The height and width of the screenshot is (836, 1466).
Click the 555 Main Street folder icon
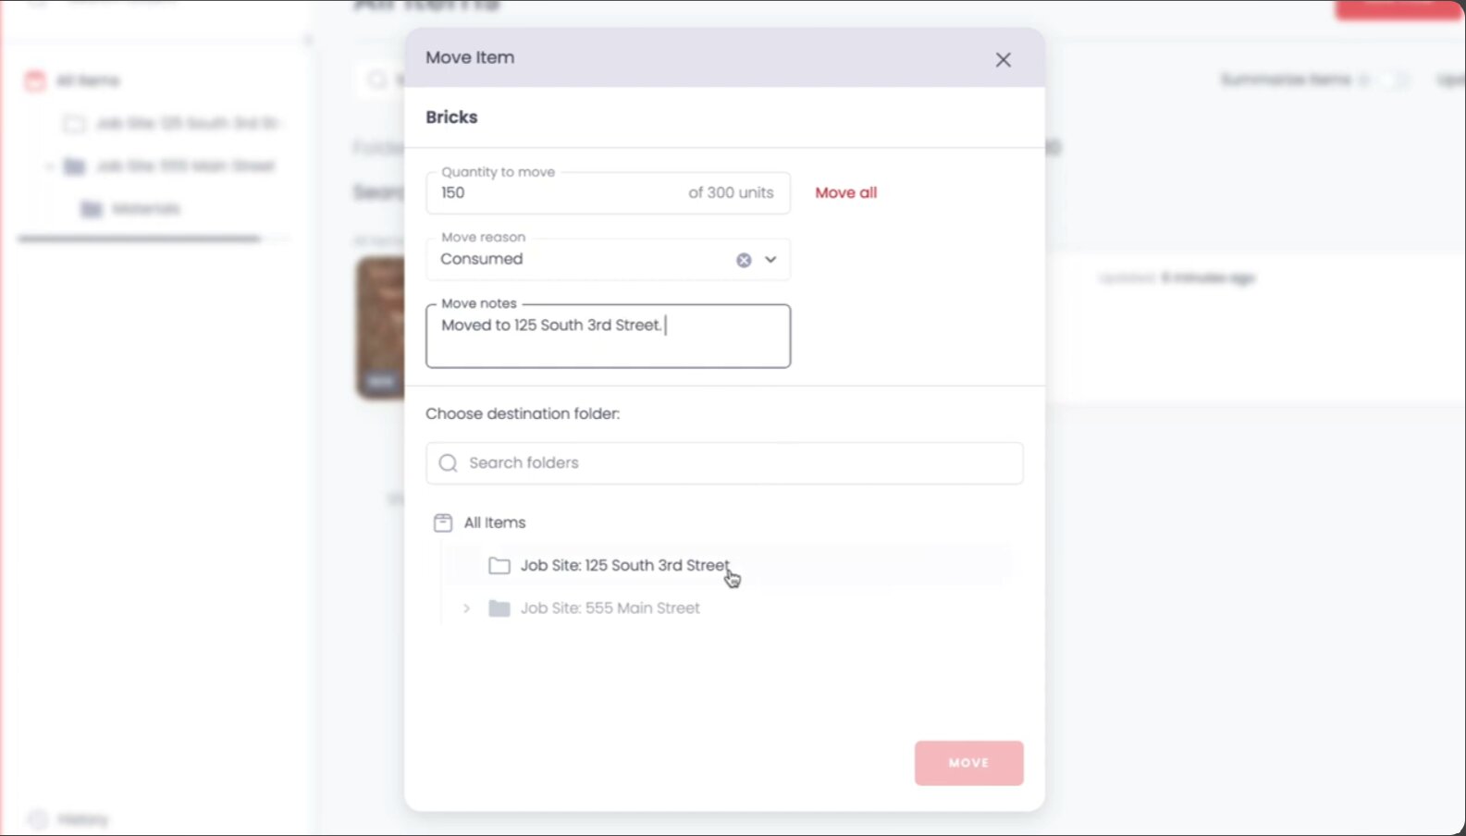point(499,609)
